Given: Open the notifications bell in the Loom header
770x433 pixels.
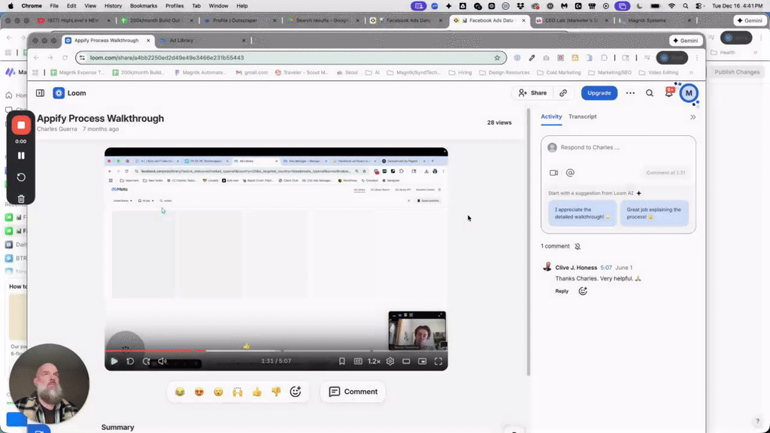Looking at the screenshot, I should pos(669,93).
